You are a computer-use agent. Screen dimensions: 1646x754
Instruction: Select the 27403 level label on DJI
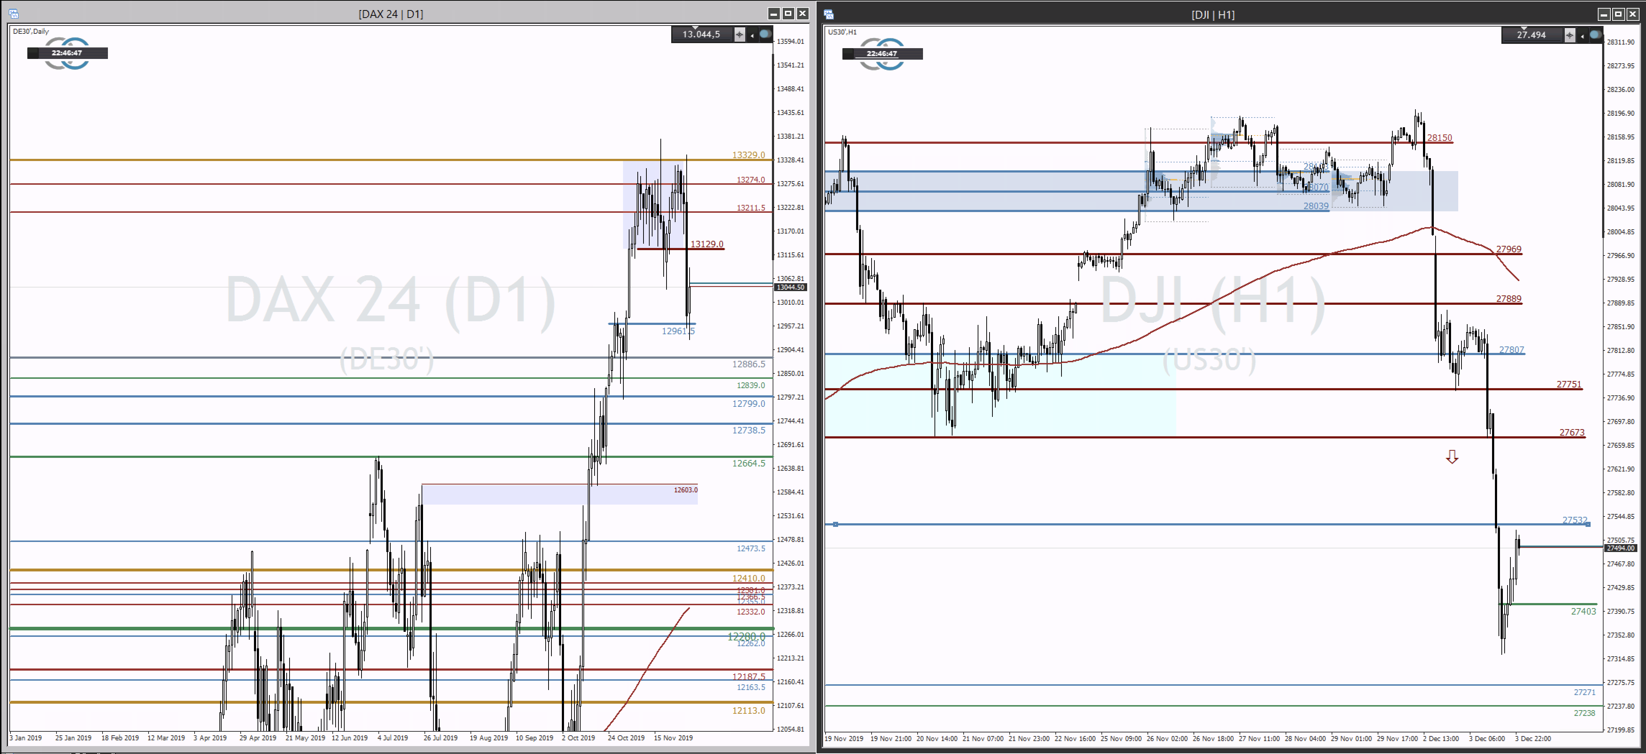click(x=1583, y=612)
